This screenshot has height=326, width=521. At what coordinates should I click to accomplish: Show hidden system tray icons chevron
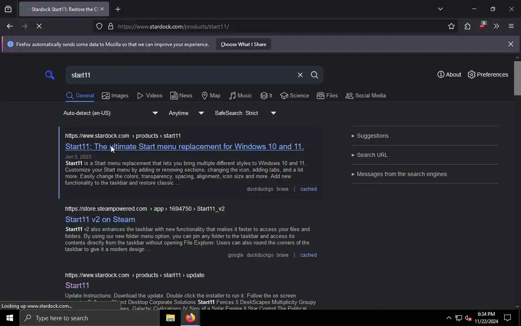[449, 318]
